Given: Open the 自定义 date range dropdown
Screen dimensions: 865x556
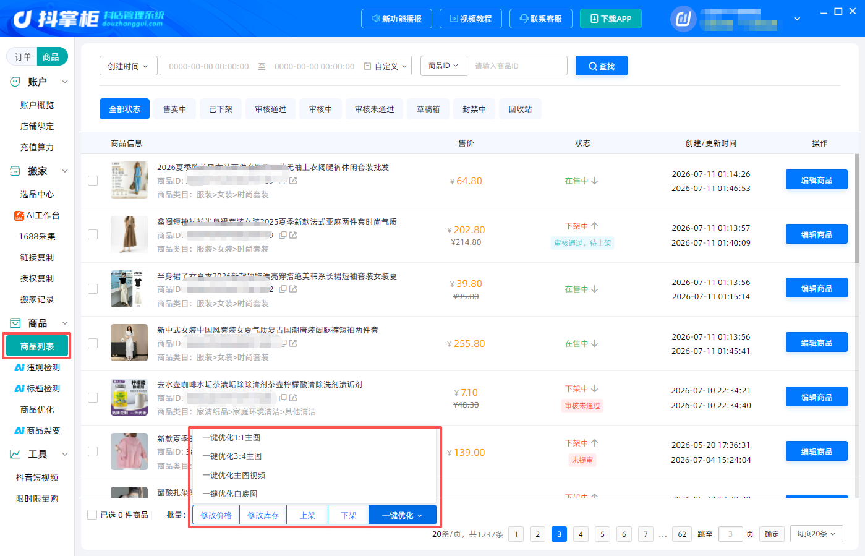Looking at the screenshot, I should click(392, 66).
